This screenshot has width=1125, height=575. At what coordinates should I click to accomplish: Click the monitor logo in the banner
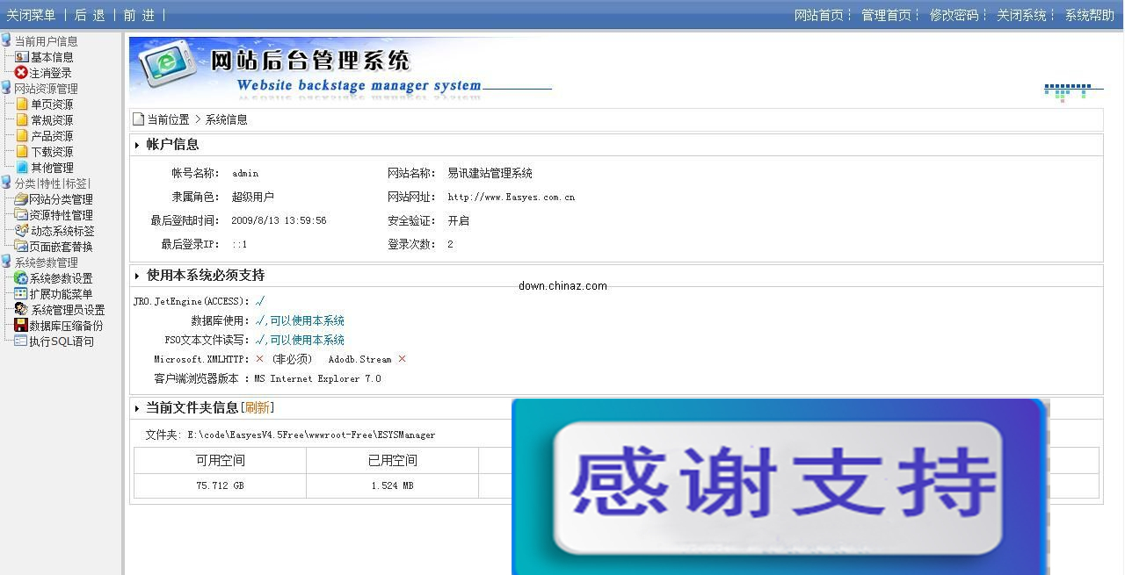167,65
